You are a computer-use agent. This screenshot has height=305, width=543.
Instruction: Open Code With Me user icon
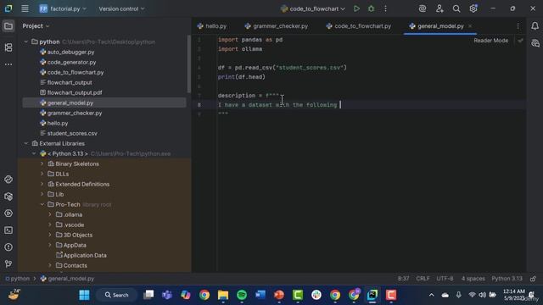(x=439, y=8)
